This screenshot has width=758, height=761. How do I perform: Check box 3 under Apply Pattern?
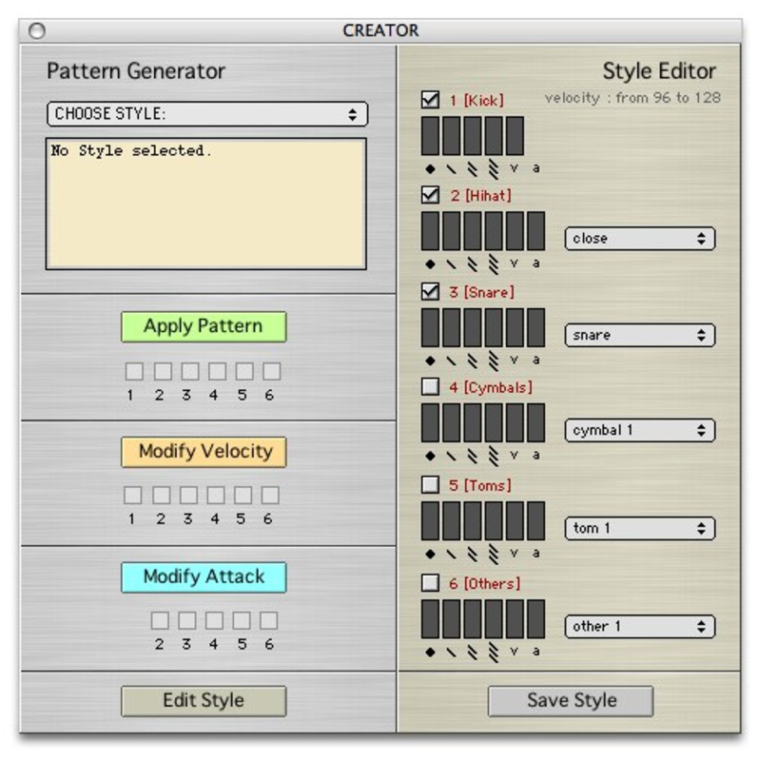coord(190,371)
